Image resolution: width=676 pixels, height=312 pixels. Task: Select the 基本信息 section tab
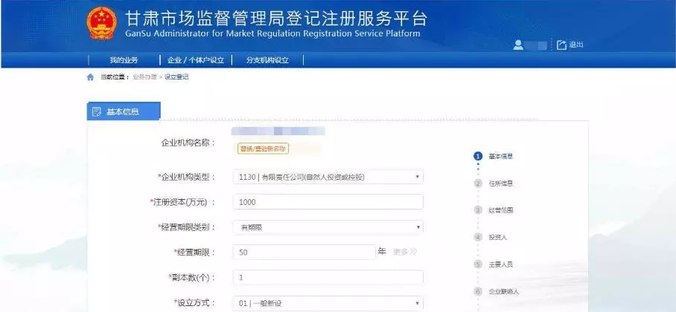tap(124, 112)
